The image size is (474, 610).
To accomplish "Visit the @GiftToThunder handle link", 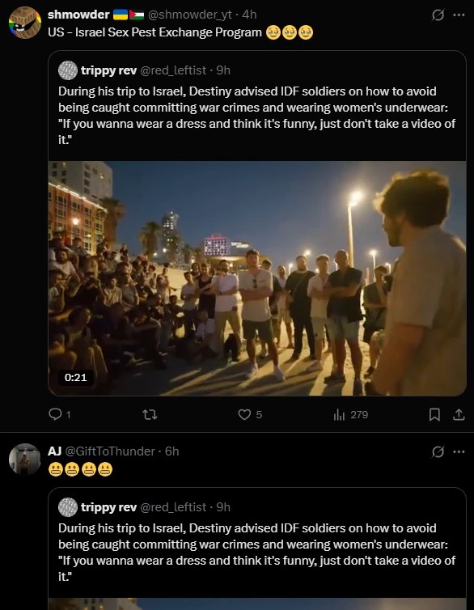I will point(110,451).
